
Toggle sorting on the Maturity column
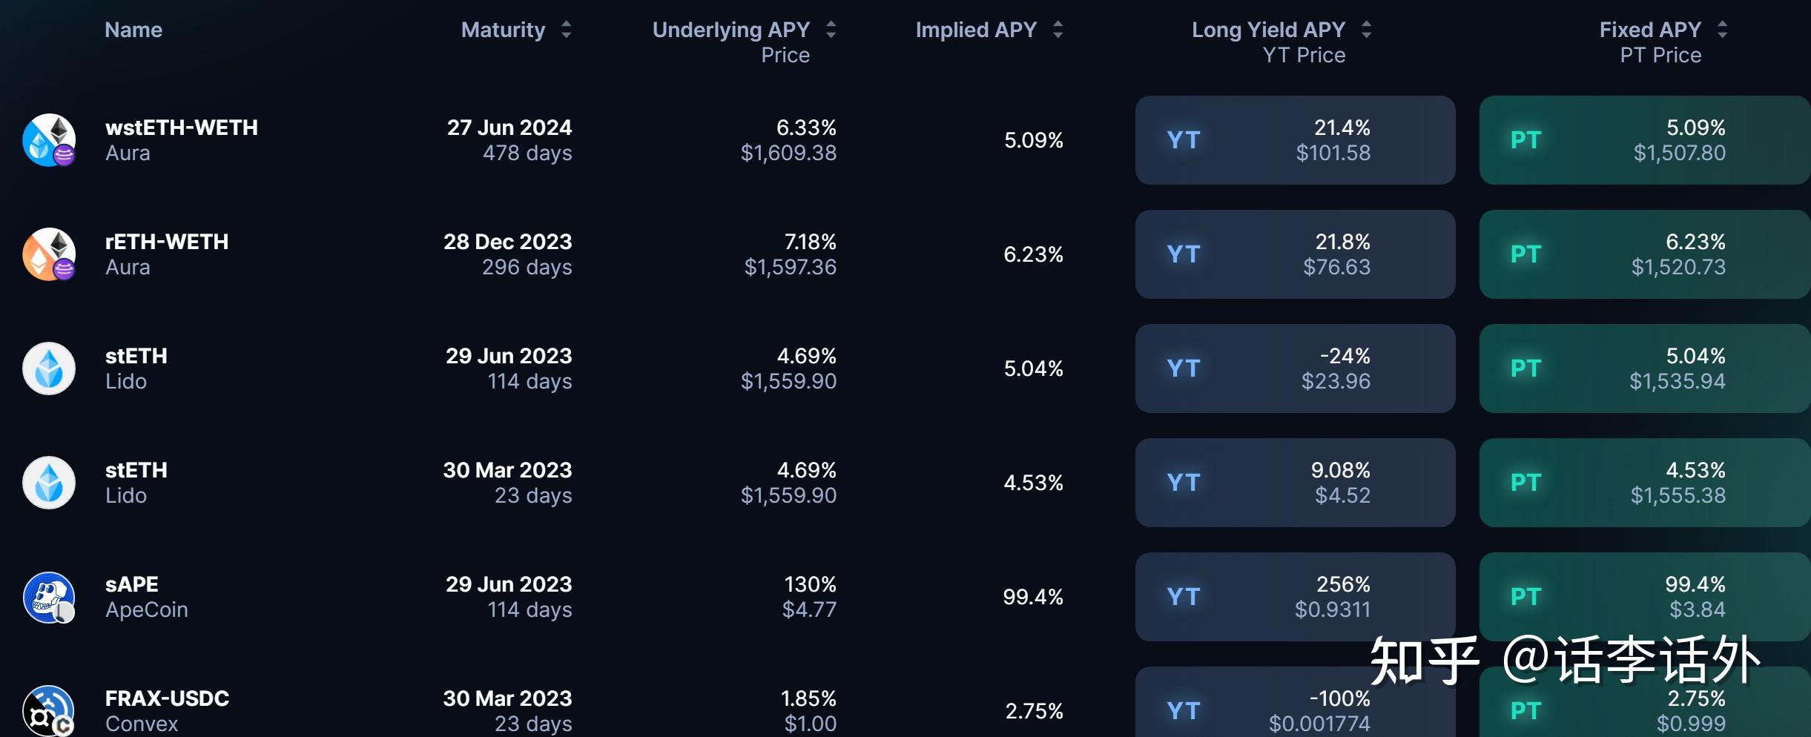[567, 30]
